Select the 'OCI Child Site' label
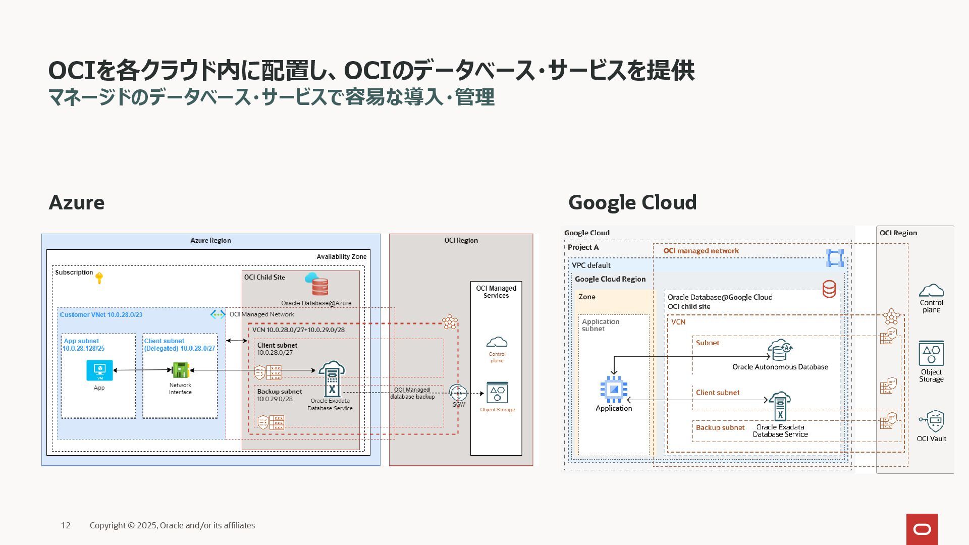 pyautogui.click(x=264, y=277)
